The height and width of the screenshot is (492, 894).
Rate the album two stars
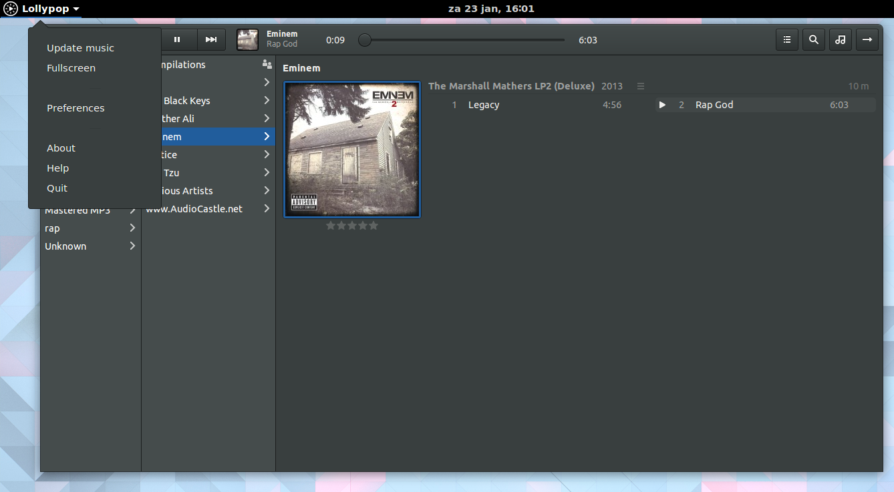click(341, 226)
